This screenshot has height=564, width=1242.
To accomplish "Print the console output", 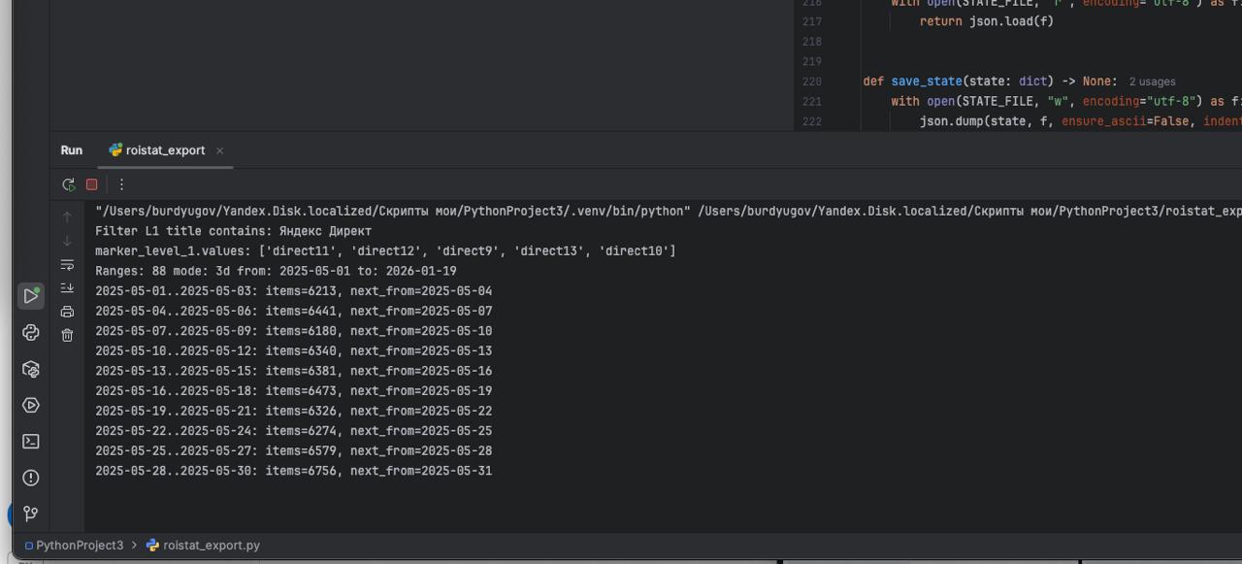I will pyautogui.click(x=67, y=312).
